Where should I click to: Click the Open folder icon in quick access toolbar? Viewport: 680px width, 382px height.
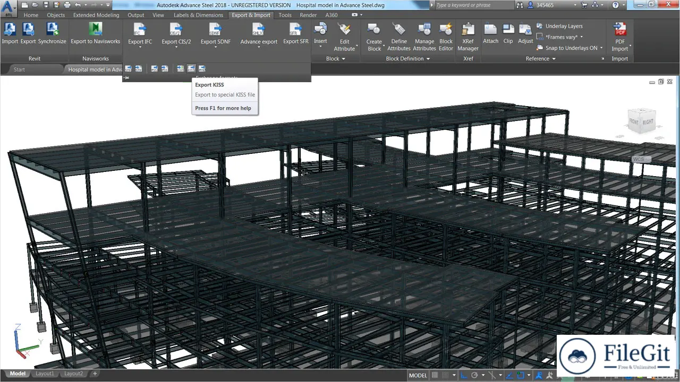tap(35, 5)
